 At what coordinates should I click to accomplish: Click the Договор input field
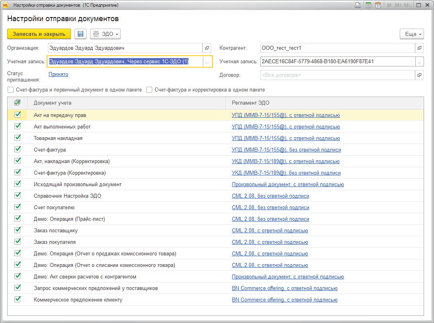coord(338,75)
